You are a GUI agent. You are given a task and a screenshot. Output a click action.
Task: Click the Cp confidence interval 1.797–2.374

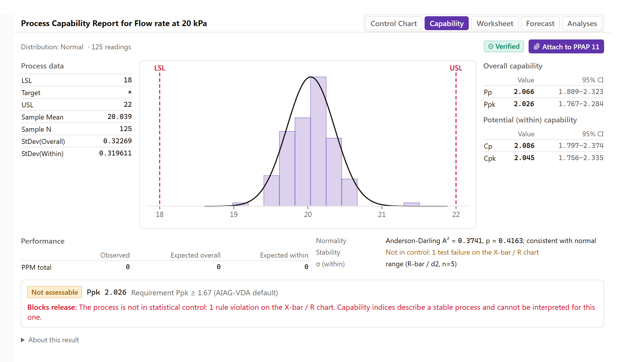[x=581, y=146]
